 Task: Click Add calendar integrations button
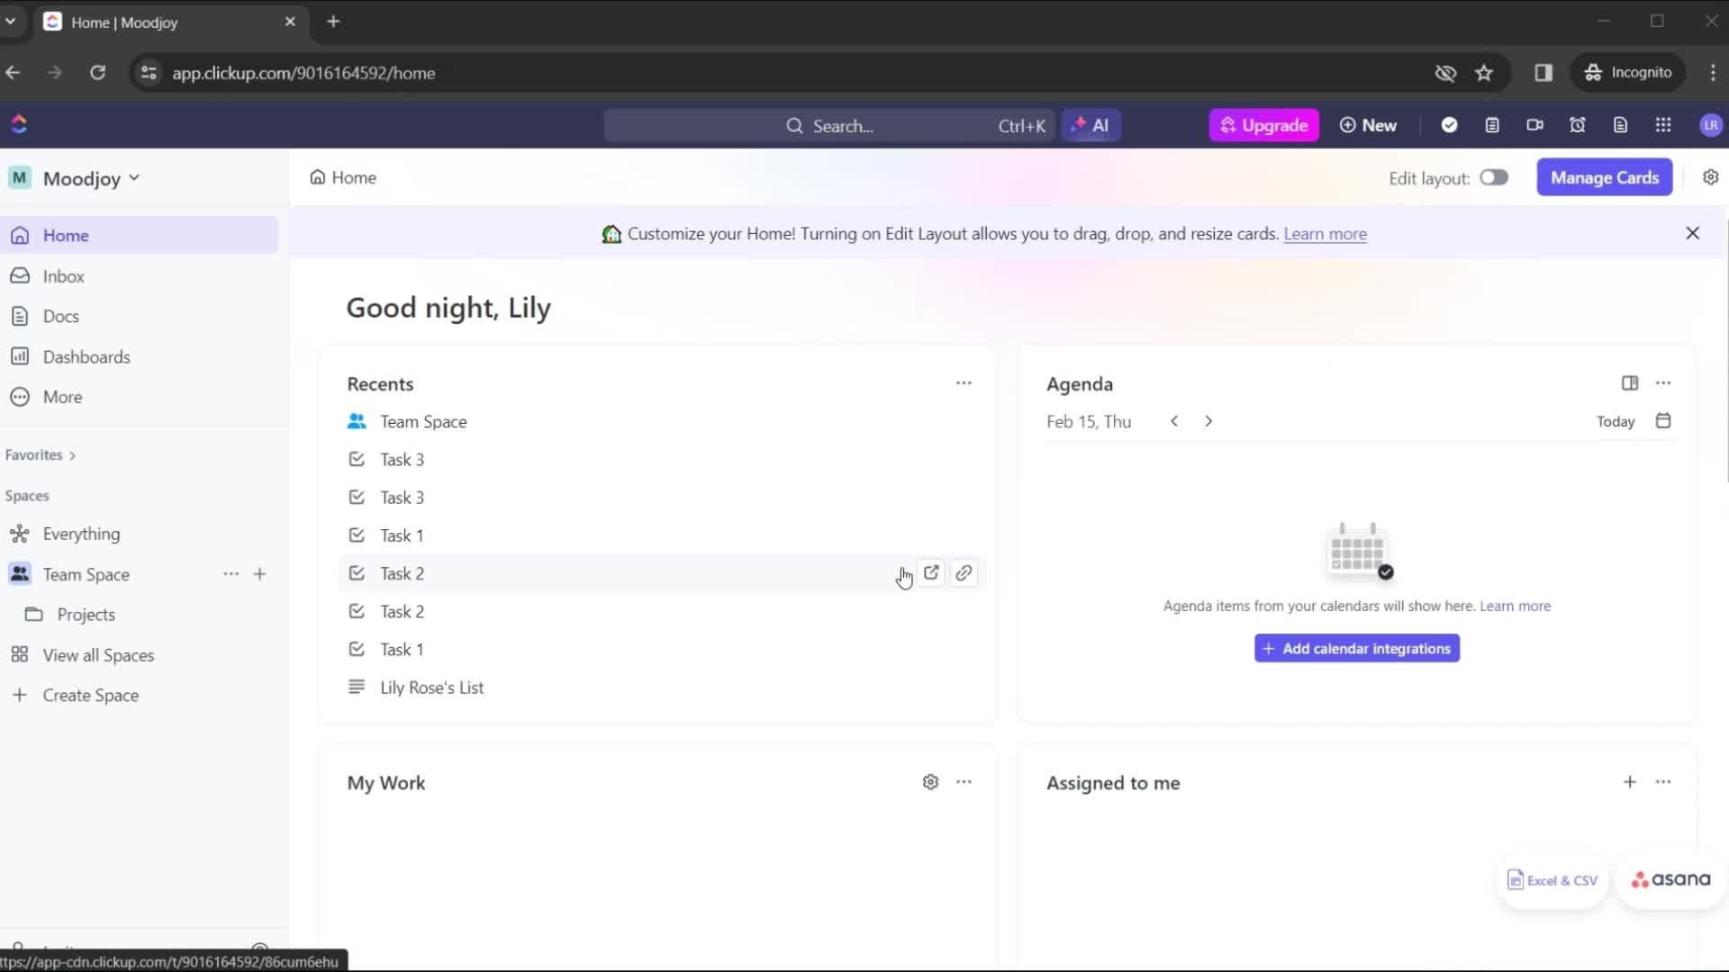click(x=1357, y=648)
